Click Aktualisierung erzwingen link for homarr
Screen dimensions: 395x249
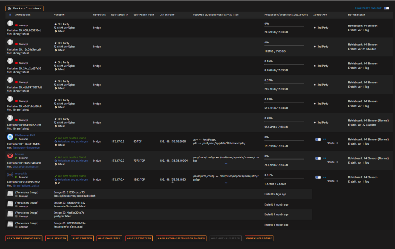(x=73, y=160)
